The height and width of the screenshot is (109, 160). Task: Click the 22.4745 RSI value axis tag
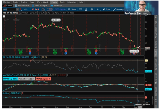coord(148,71)
